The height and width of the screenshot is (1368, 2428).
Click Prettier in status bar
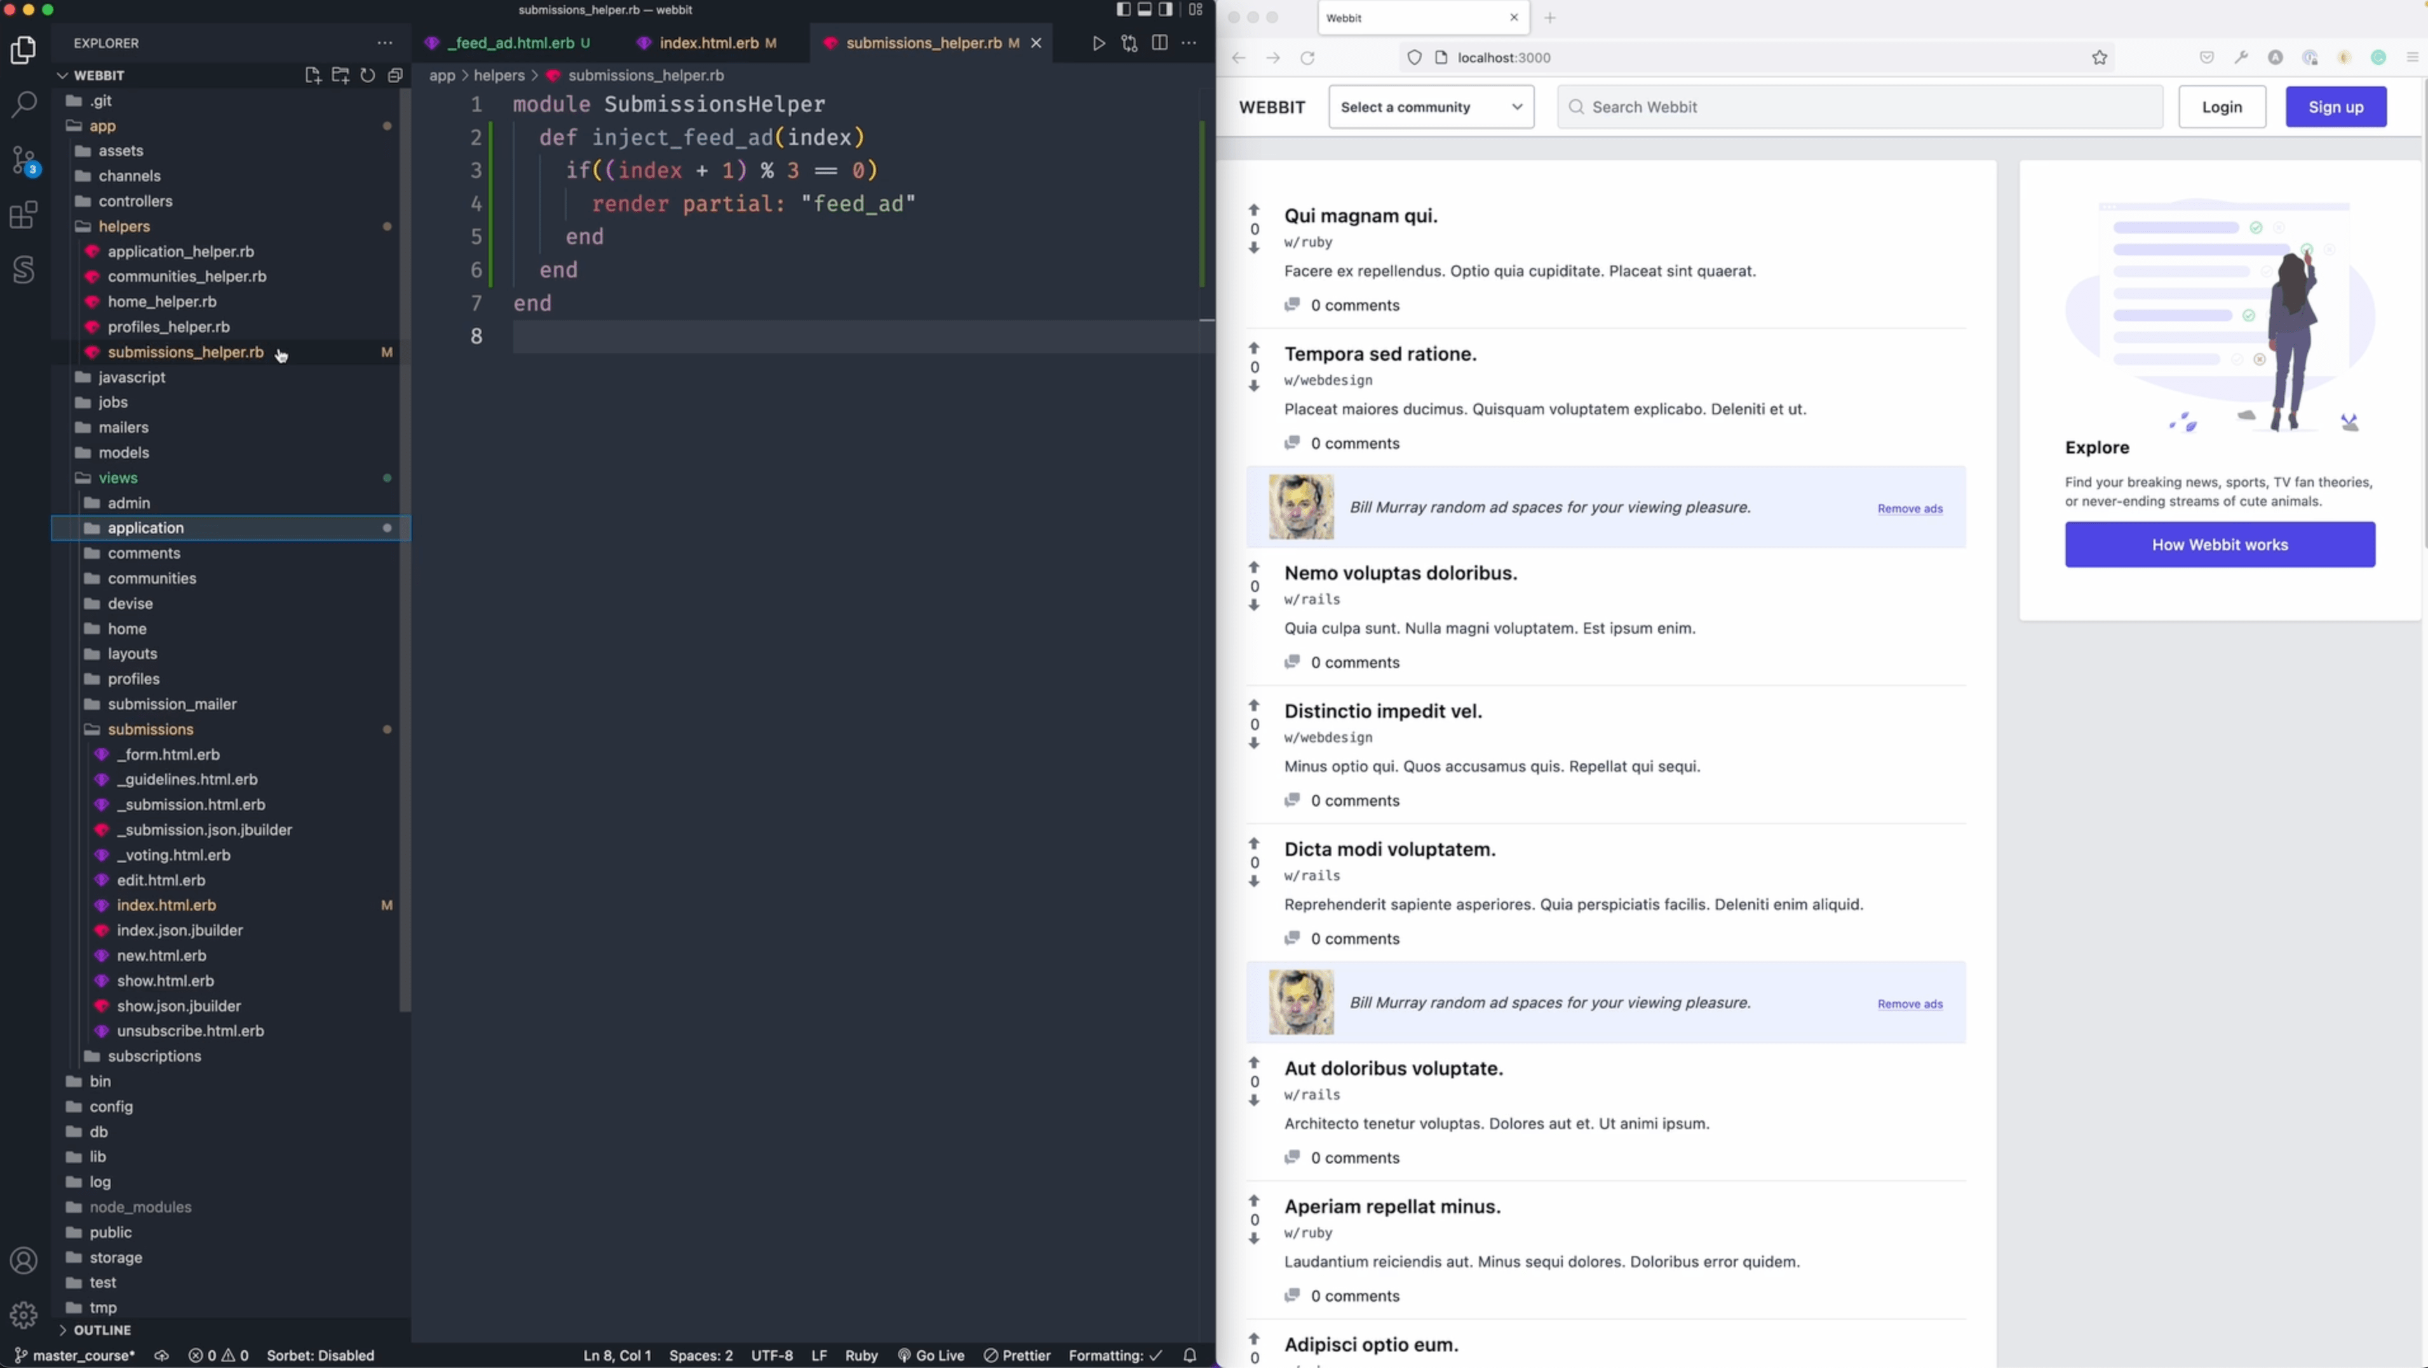click(x=1017, y=1355)
